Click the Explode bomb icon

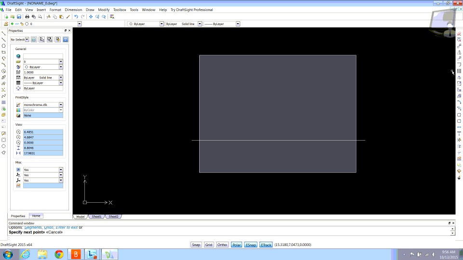[x=459, y=178]
